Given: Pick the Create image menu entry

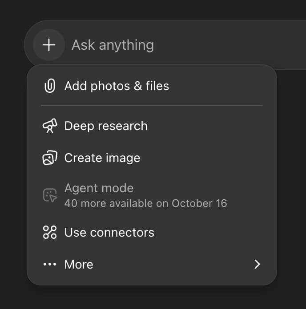Looking at the screenshot, I should point(102,158).
